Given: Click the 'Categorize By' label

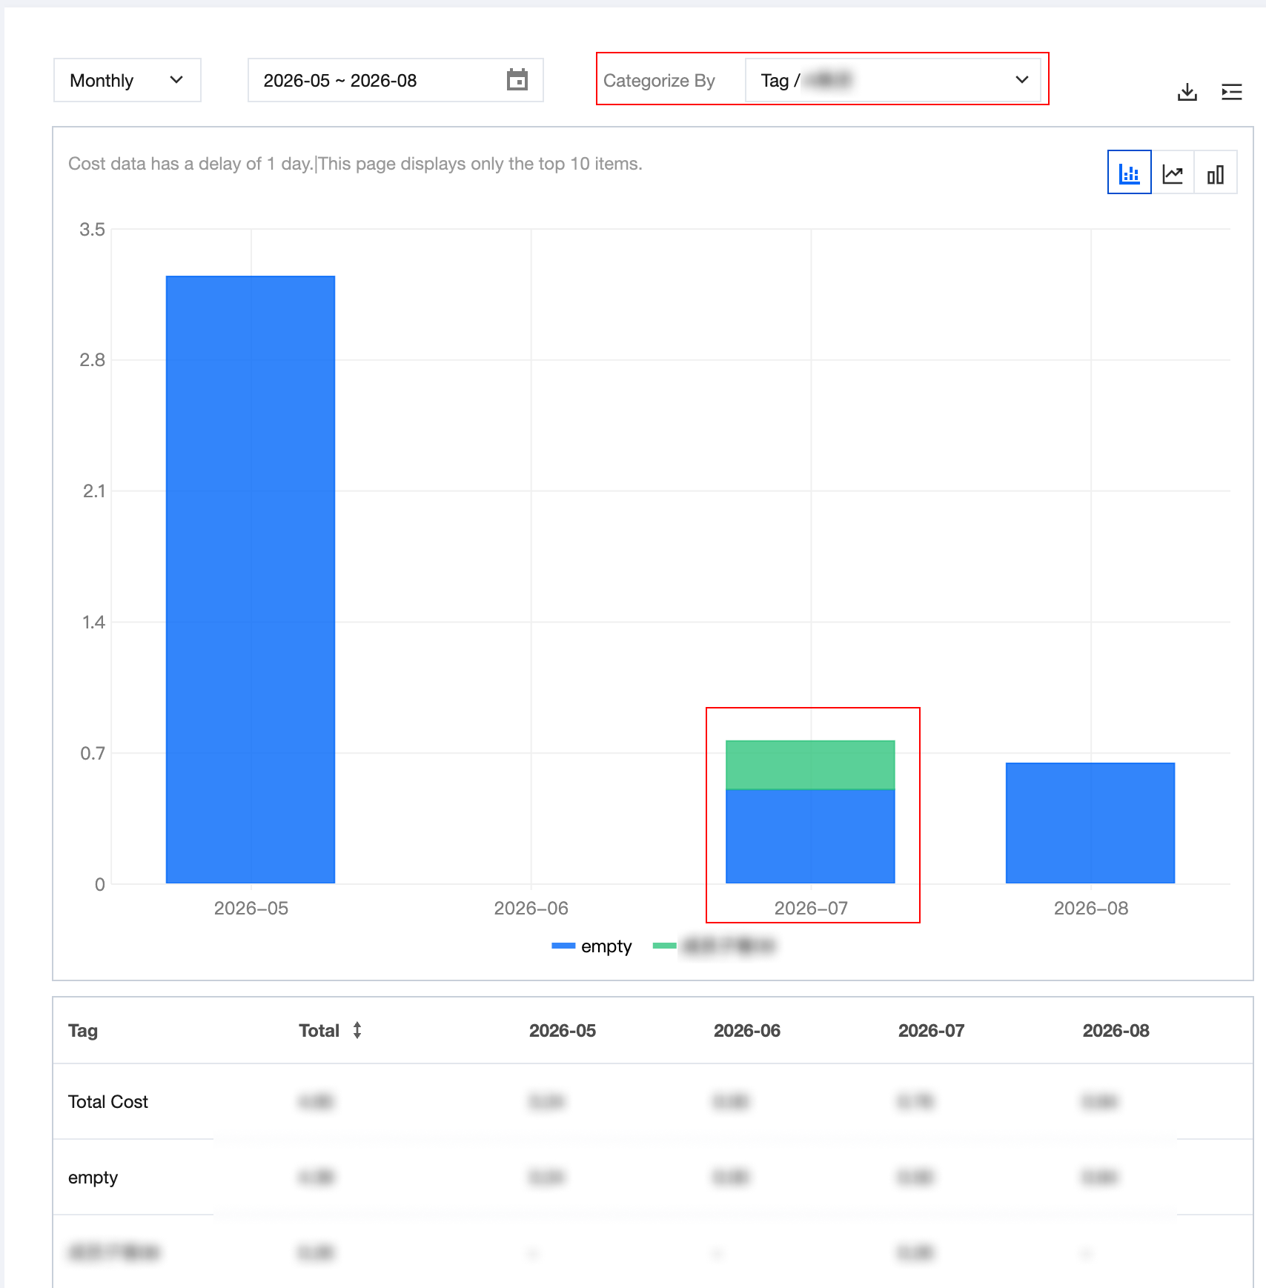Looking at the screenshot, I should coord(659,80).
